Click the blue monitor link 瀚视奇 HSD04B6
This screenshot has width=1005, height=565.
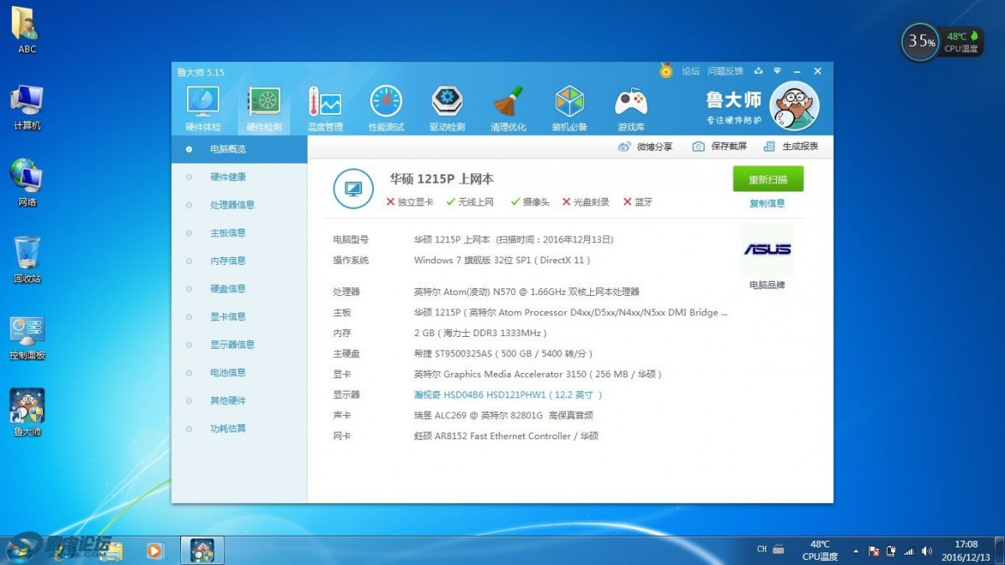tap(508, 395)
